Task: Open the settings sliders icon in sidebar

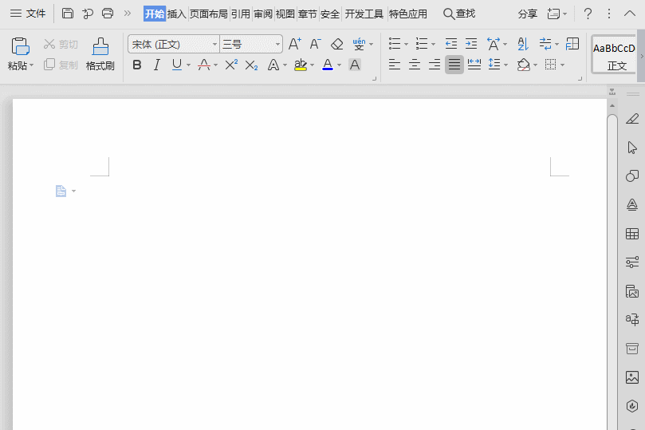Action: click(632, 262)
